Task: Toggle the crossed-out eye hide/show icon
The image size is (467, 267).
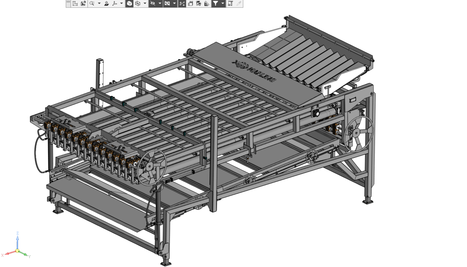Action: coord(153,4)
